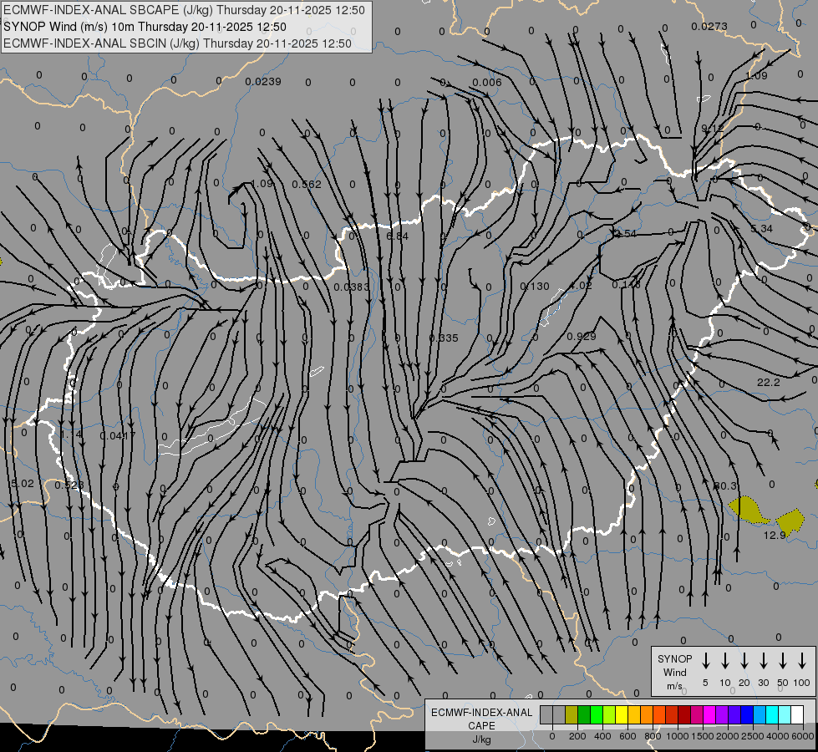
Task: Select the SBCAPE title line in header
Action: coord(184,10)
